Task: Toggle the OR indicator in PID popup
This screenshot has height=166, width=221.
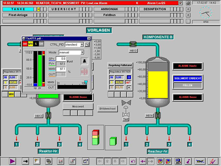Action: 41,44
